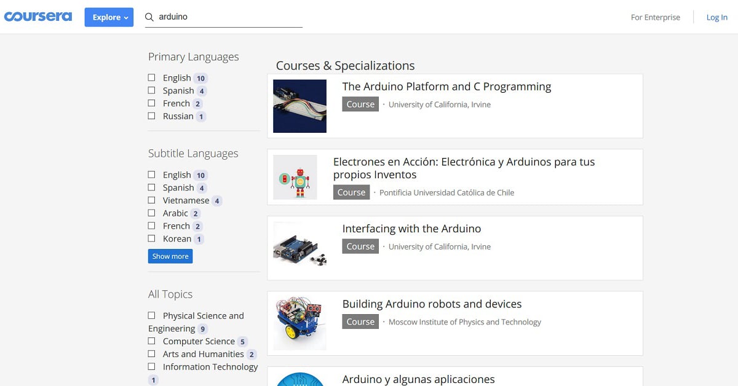Click Show more under Subtitle Languages

[x=170, y=256]
